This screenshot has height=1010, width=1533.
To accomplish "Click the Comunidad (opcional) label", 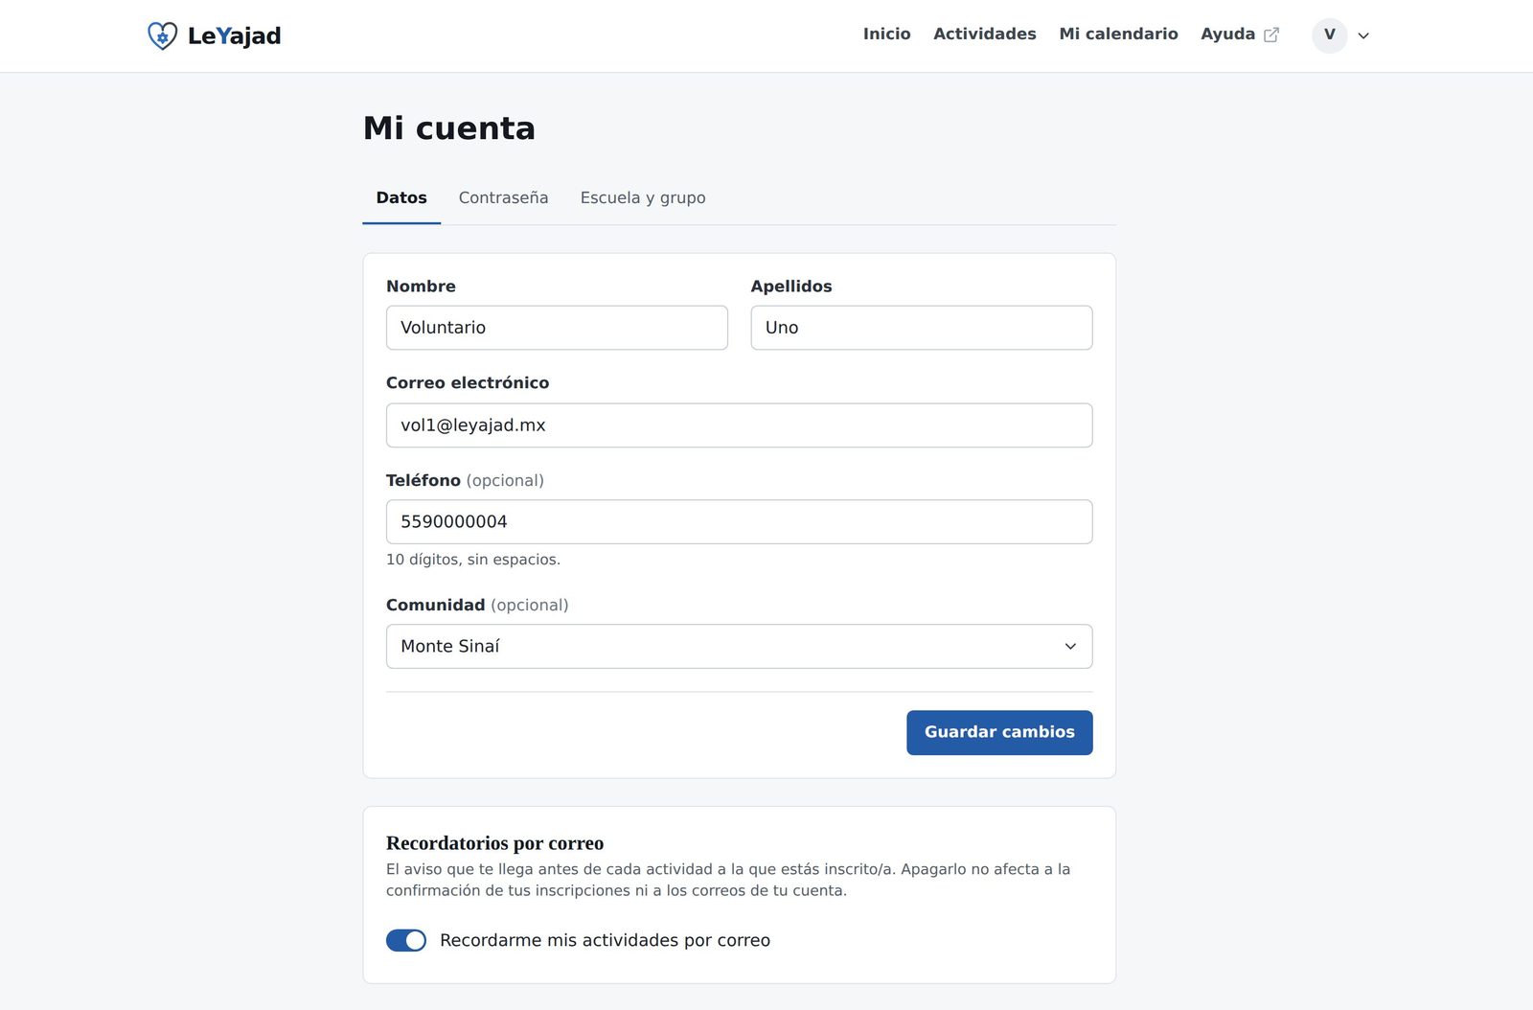I will 477,605.
